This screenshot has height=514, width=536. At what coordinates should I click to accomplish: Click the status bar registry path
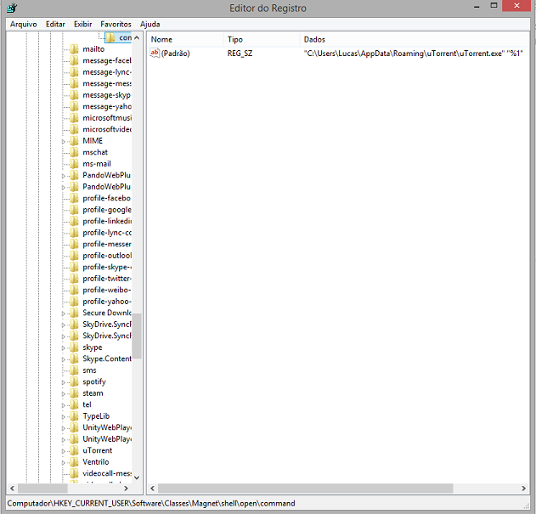[151, 504]
